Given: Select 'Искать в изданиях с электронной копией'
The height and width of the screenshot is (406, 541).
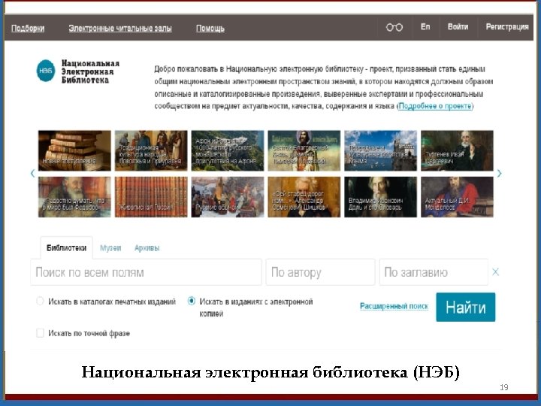Looking at the screenshot, I should click(x=191, y=301).
